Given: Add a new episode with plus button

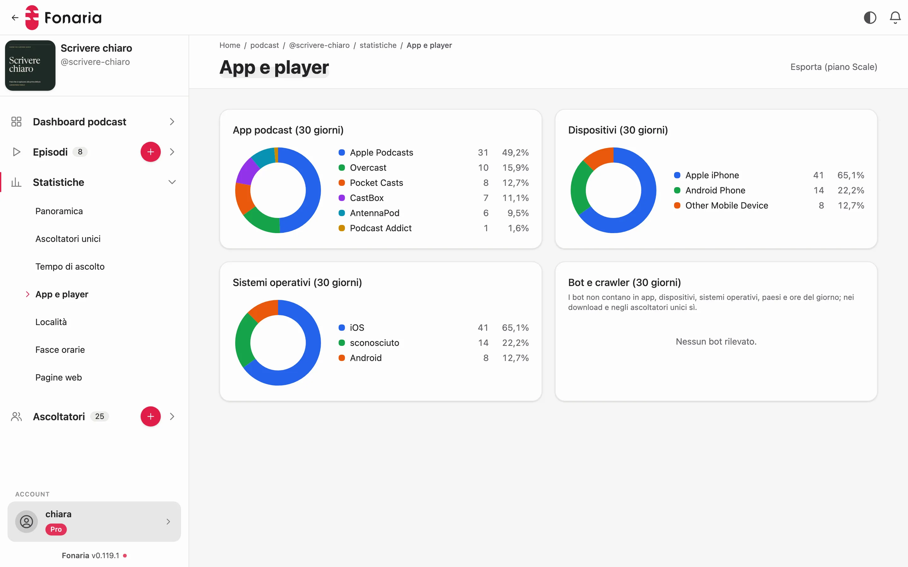Looking at the screenshot, I should tap(150, 152).
